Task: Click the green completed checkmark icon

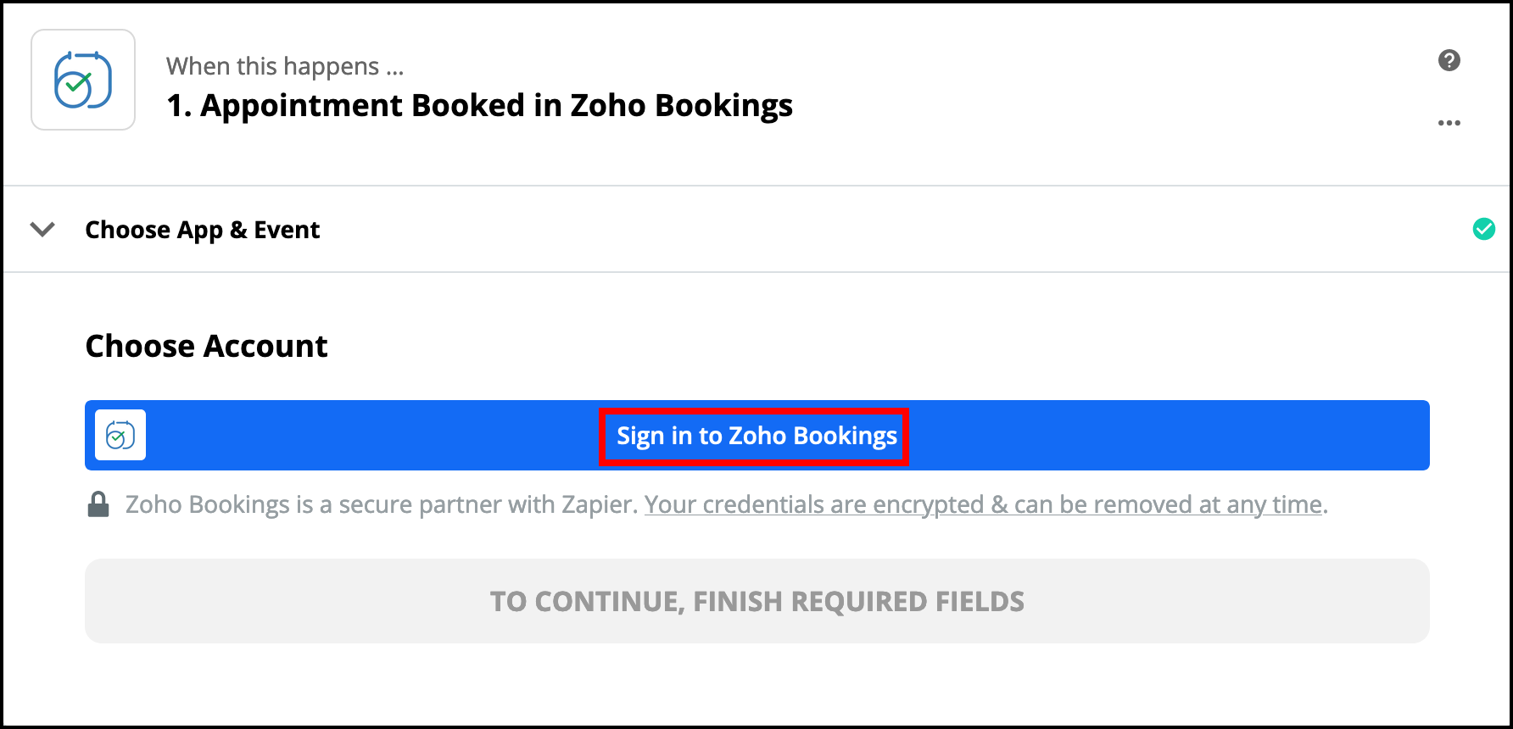Action: 1483,229
